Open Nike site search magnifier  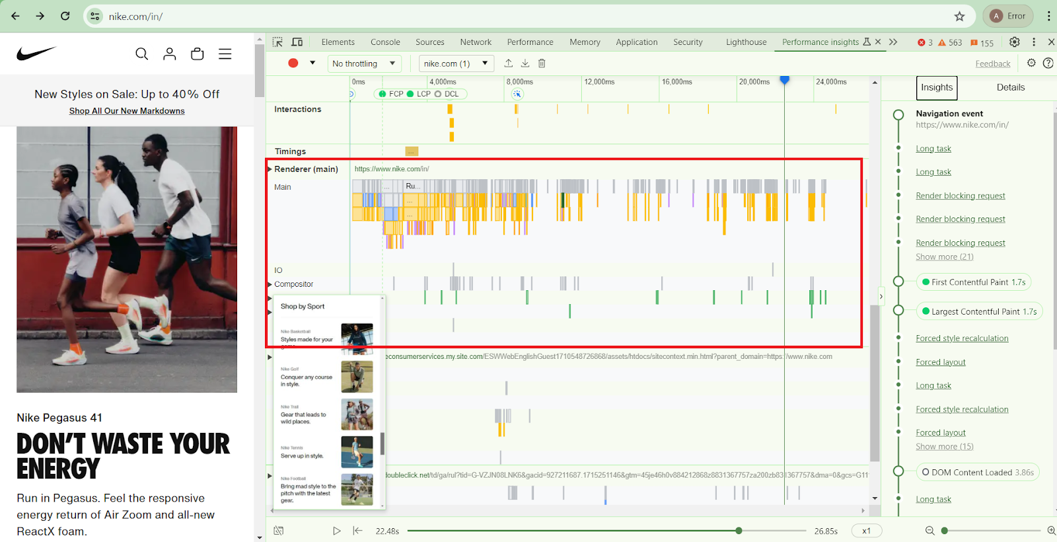(141, 54)
